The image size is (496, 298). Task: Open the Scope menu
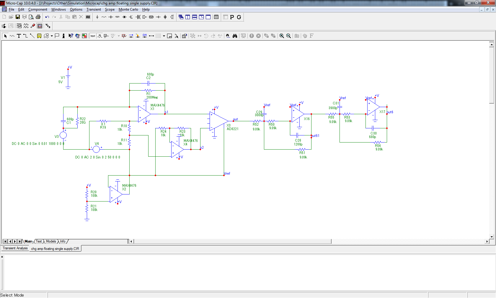click(x=110, y=9)
